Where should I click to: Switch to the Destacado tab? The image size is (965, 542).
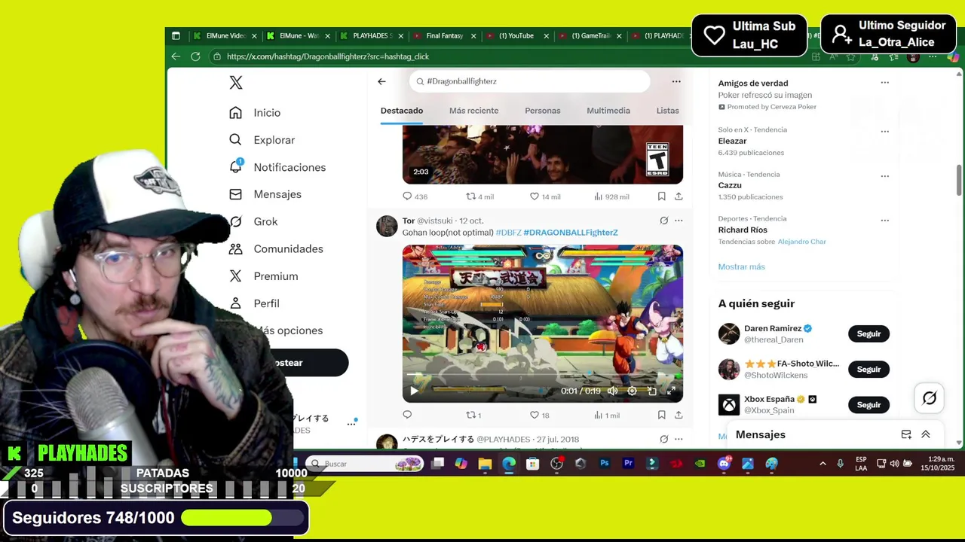(x=402, y=111)
